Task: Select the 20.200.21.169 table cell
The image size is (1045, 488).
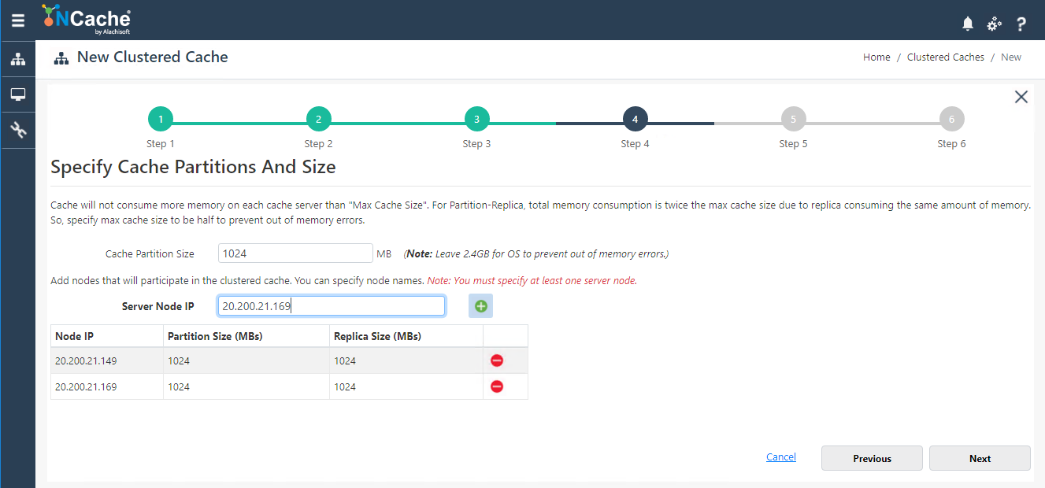Action: [107, 386]
